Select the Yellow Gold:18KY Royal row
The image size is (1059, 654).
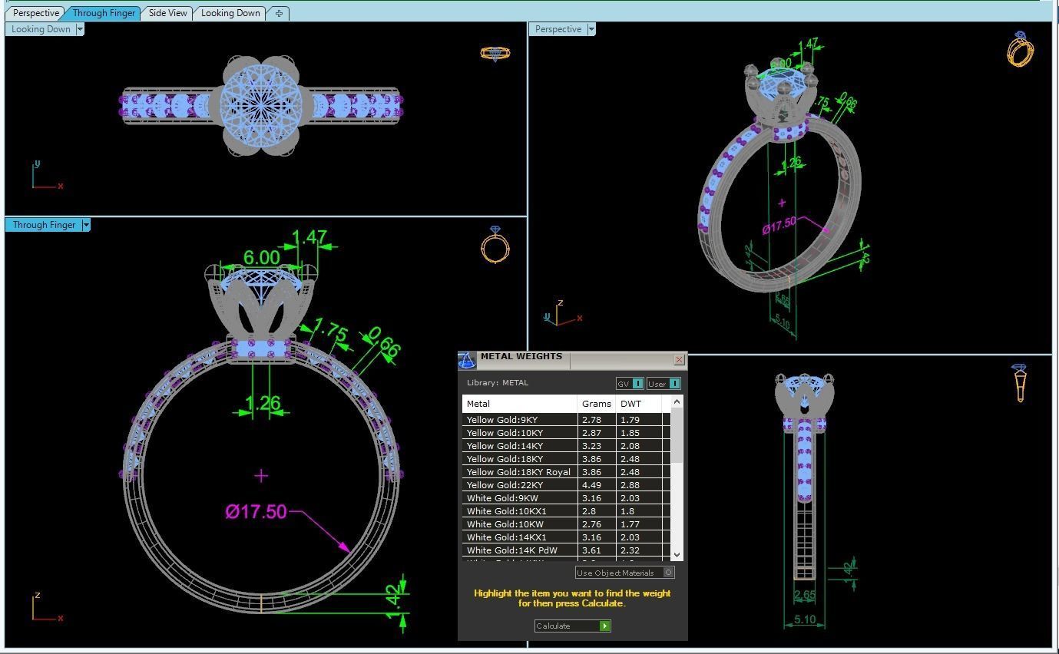tap(566, 472)
